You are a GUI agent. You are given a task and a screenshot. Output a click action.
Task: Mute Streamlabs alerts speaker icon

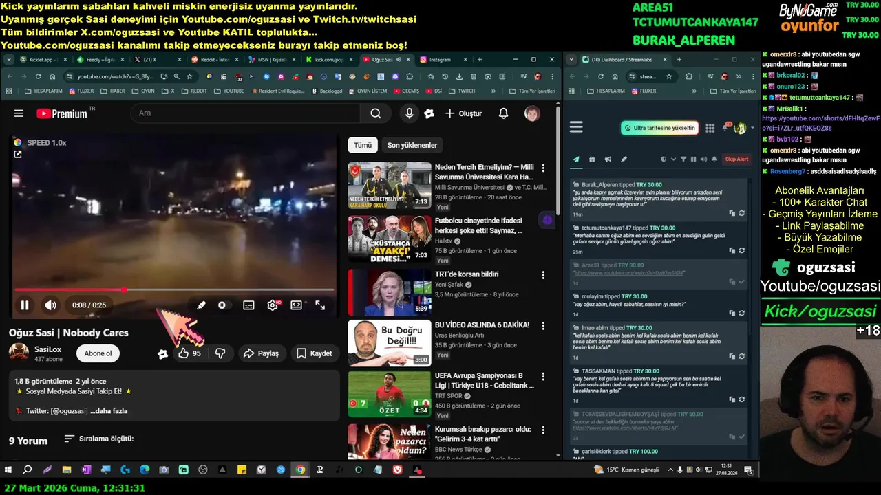pos(703,159)
